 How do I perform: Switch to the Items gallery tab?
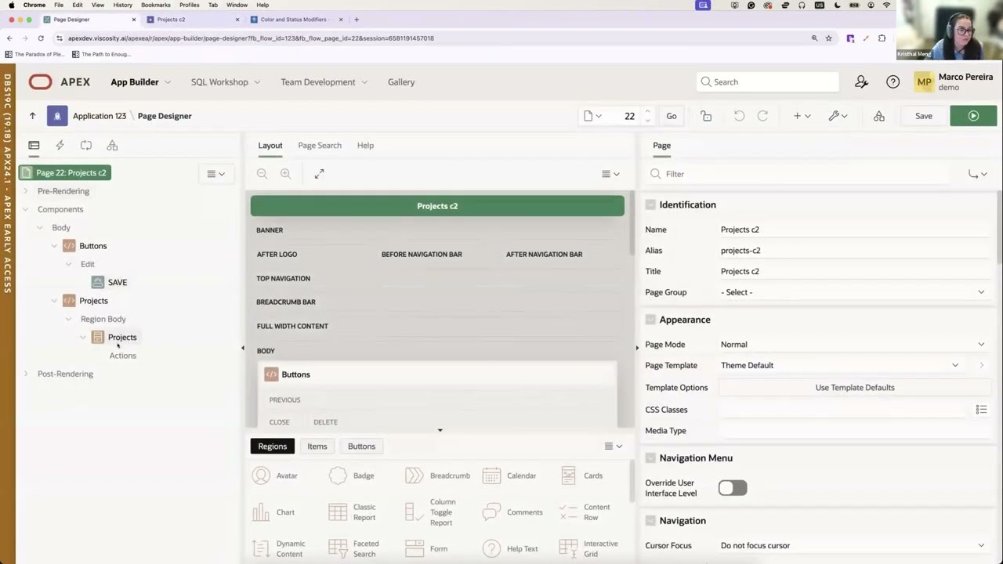(317, 446)
